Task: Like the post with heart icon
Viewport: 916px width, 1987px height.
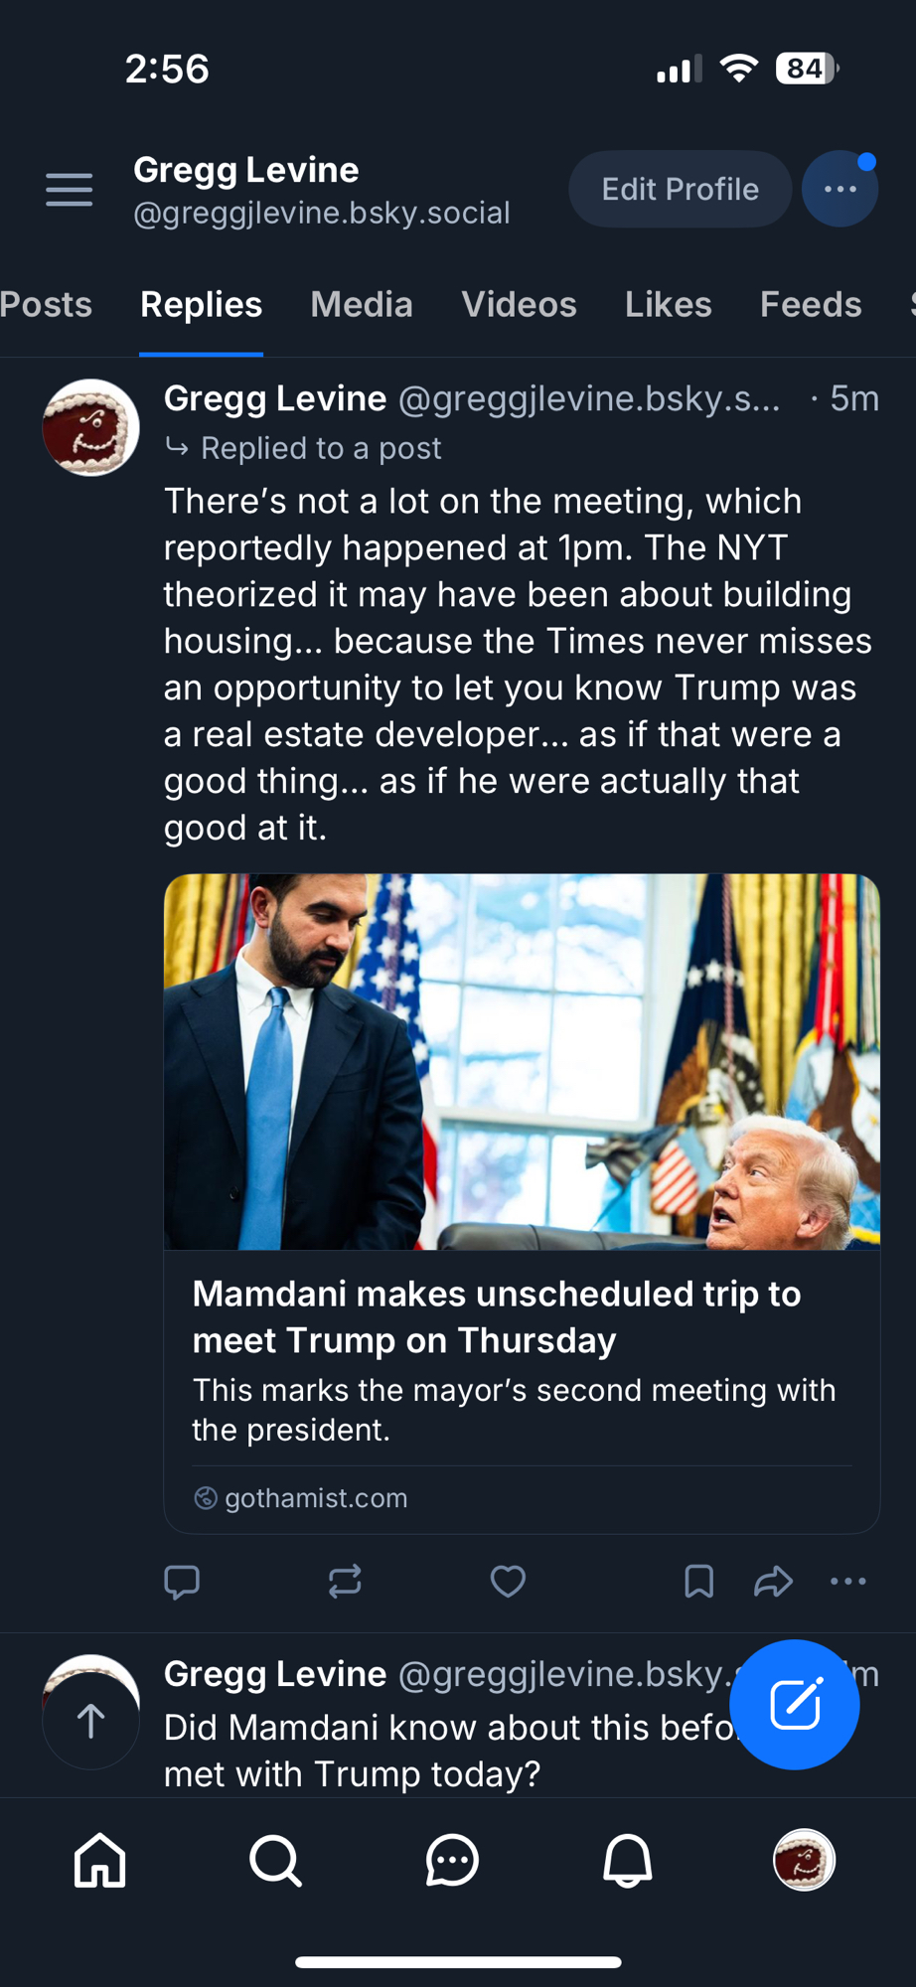Action: [x=508, y=1581]
